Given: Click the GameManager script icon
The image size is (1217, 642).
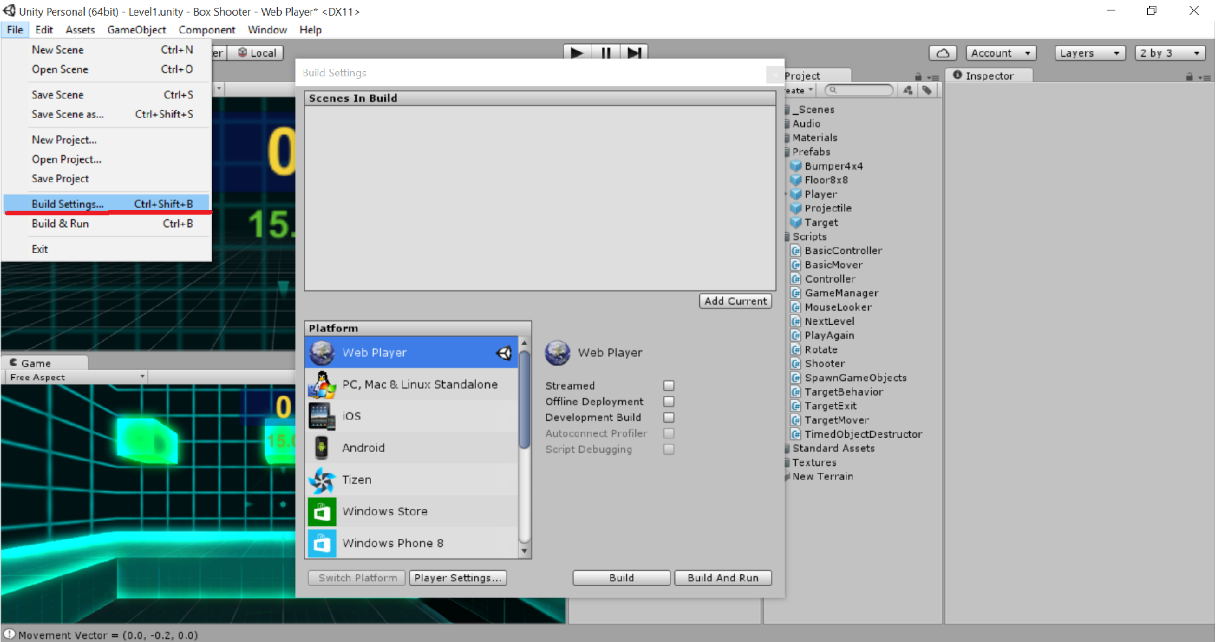Looking at the screenshot, I should pos(796,293).
